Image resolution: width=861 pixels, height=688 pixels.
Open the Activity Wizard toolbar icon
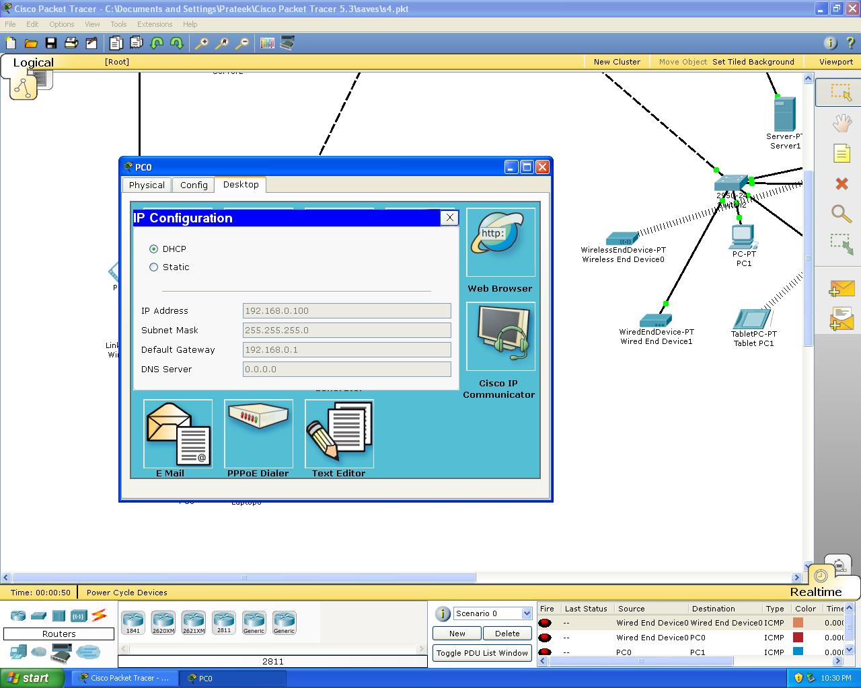click(91, 43)
